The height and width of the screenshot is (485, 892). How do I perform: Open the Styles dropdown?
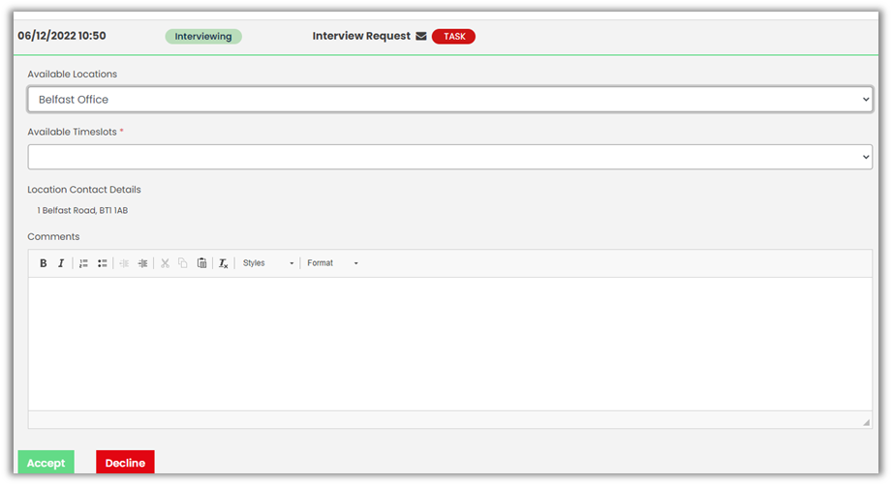coord(268,263)
